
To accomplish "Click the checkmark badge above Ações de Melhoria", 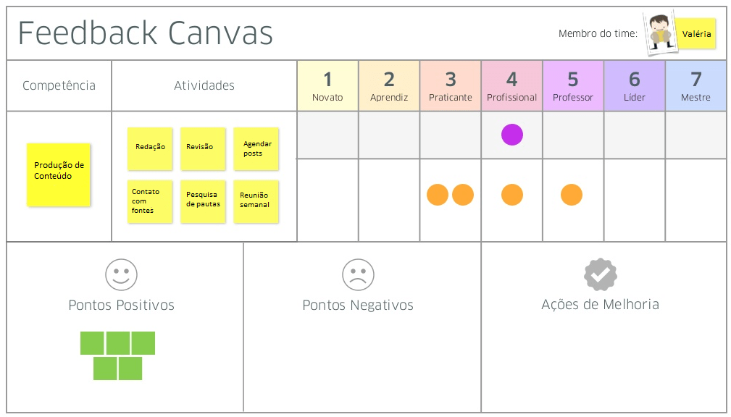I will tap(600, 274).
